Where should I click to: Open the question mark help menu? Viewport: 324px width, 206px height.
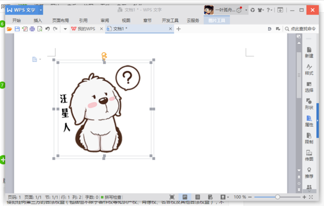point(269,10)
